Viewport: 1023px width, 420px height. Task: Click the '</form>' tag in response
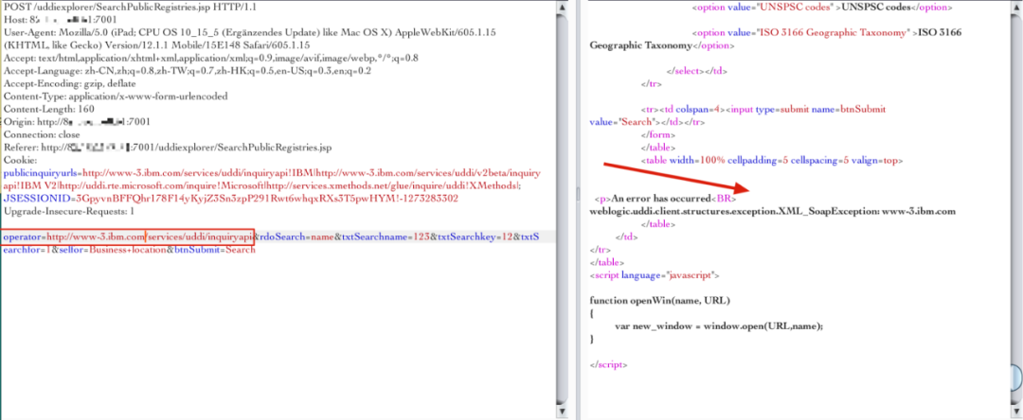[656, 134]
